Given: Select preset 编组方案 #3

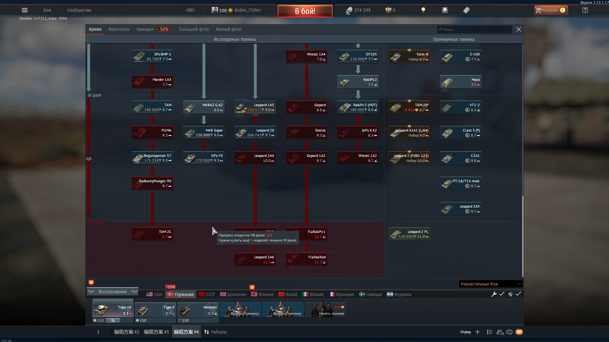Looking at the screenshot, I should (156, 332).
